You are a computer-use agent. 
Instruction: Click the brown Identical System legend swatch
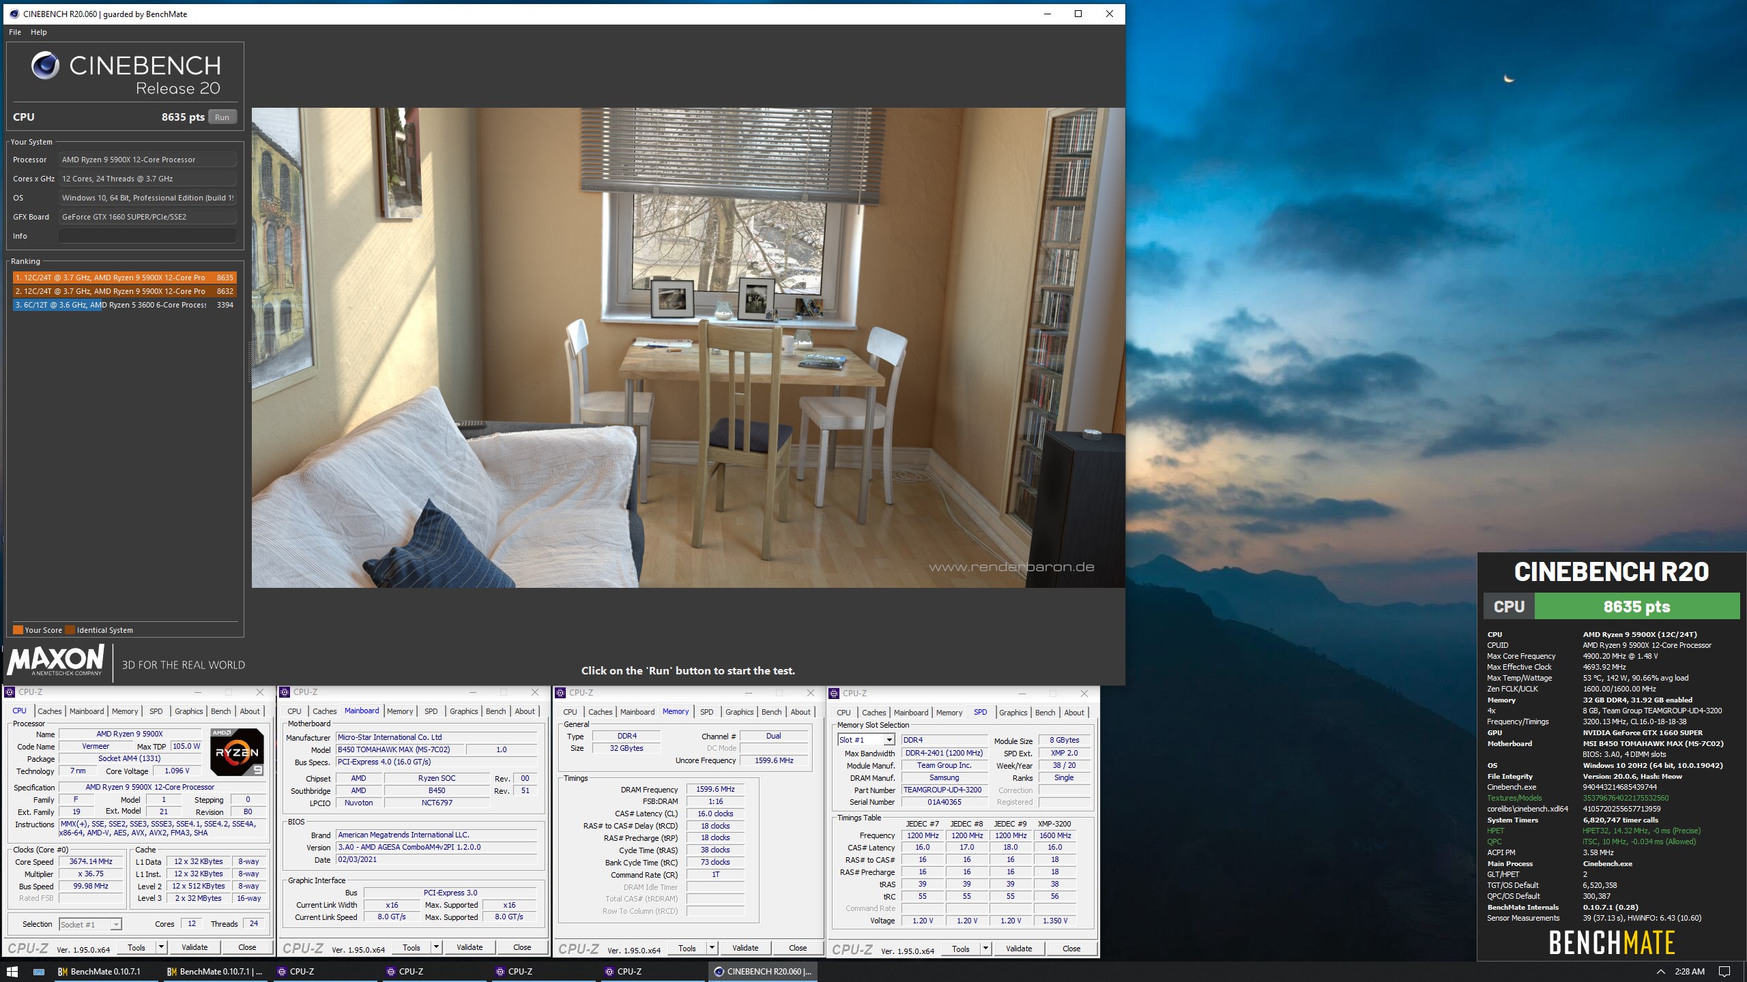(x=70, y=630)
